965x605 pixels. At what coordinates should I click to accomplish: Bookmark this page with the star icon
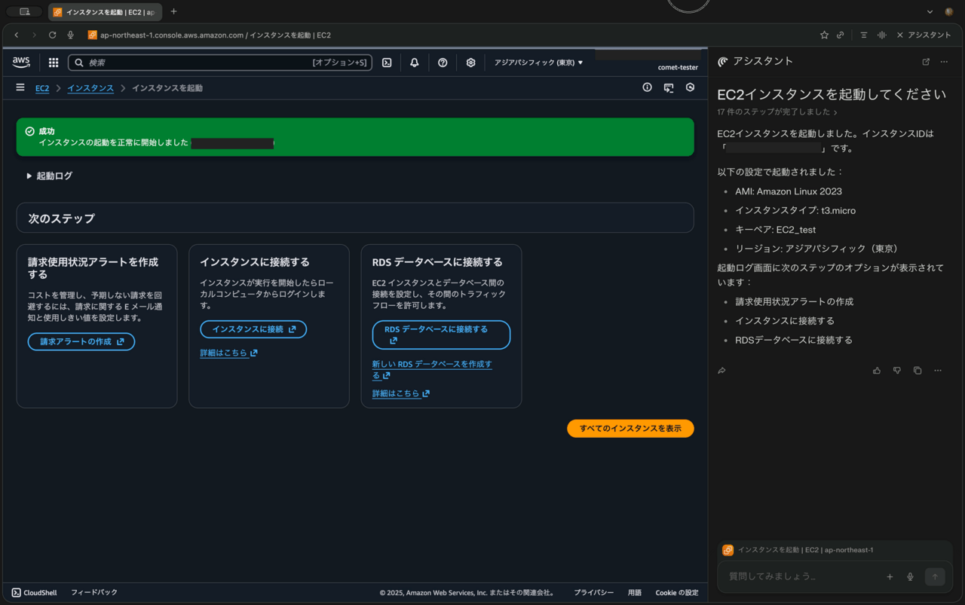click(824, 35)
